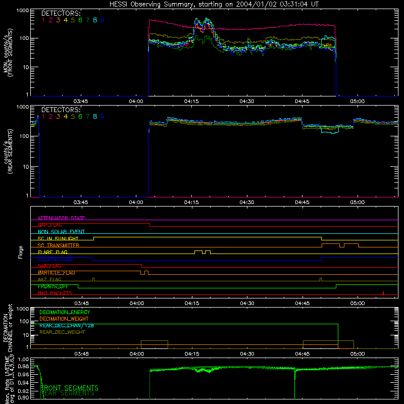Click 04:15 tick label under front segments plot
Screen dimensions: 404x404
[x=191, y=102]
